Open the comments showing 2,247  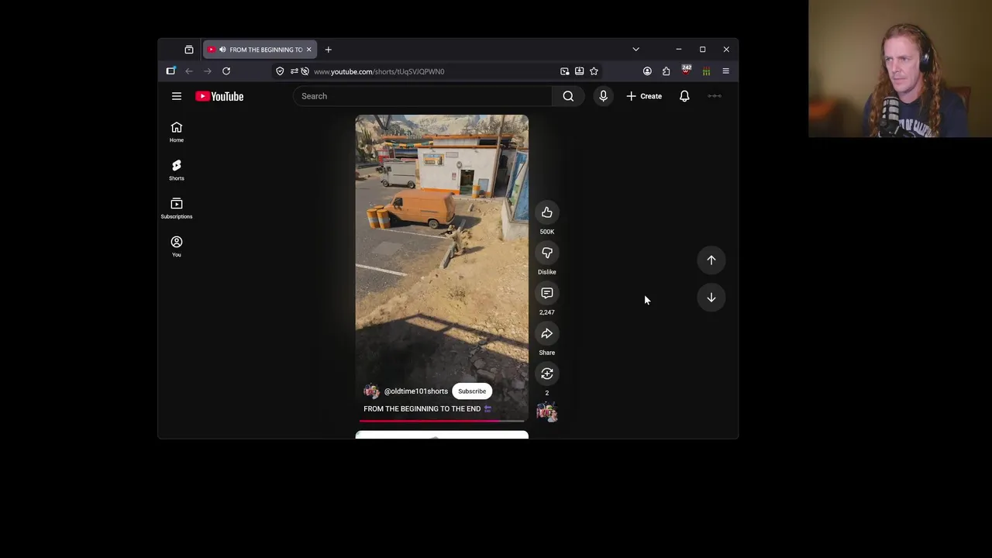547,293
